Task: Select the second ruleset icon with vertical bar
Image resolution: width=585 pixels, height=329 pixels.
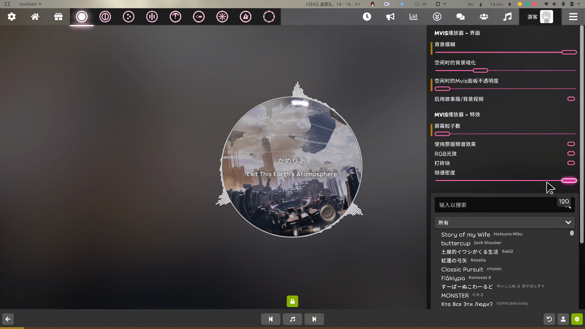Action: click(105, 16)
